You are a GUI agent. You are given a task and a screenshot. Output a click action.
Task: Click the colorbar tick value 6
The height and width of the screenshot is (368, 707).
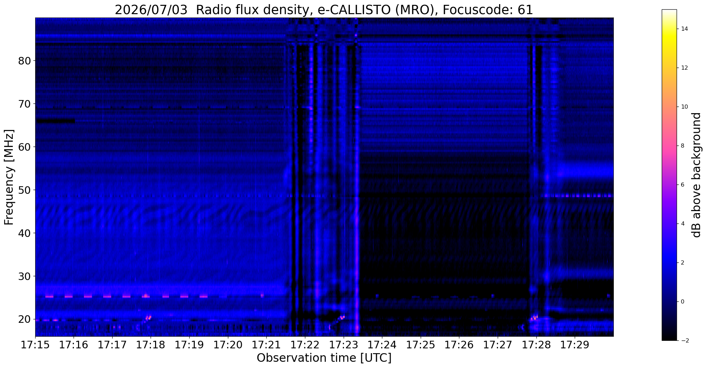point(682,185)
